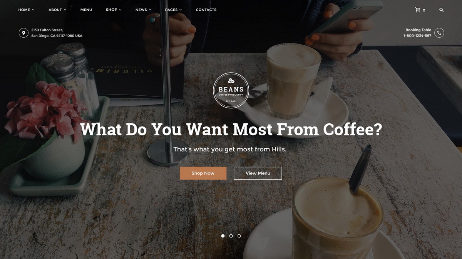This screenshot has width=462, height=259.
Task: Click the location pin icon
Action: (x=23, y=33)
